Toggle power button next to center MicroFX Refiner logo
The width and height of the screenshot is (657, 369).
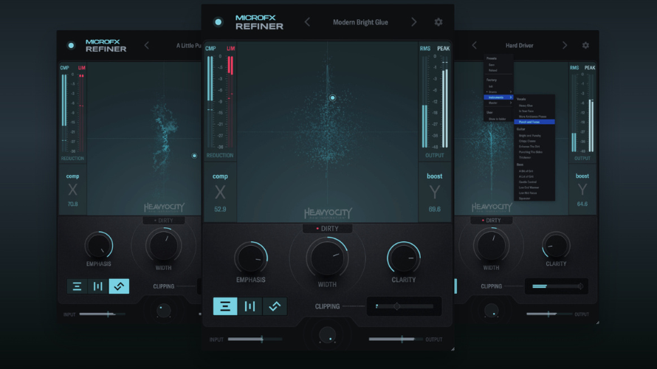(218, 22)
